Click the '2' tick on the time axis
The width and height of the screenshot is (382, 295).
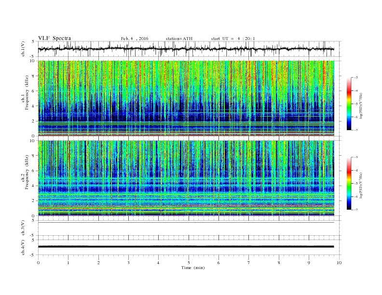point(98,263)
